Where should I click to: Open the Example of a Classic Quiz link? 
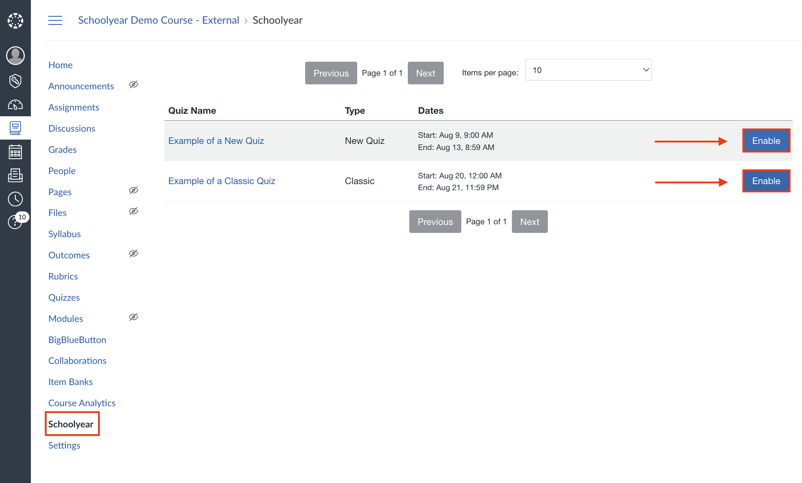tap(222, 181)
